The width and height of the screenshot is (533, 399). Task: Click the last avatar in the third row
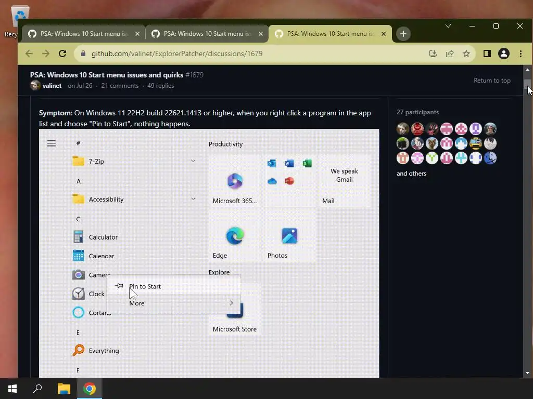(x=490, y=158)
